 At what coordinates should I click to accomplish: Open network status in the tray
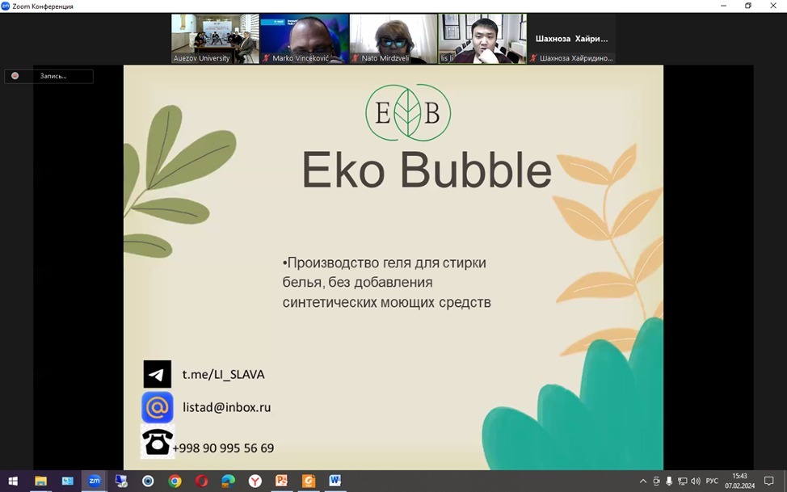(682, 481)
